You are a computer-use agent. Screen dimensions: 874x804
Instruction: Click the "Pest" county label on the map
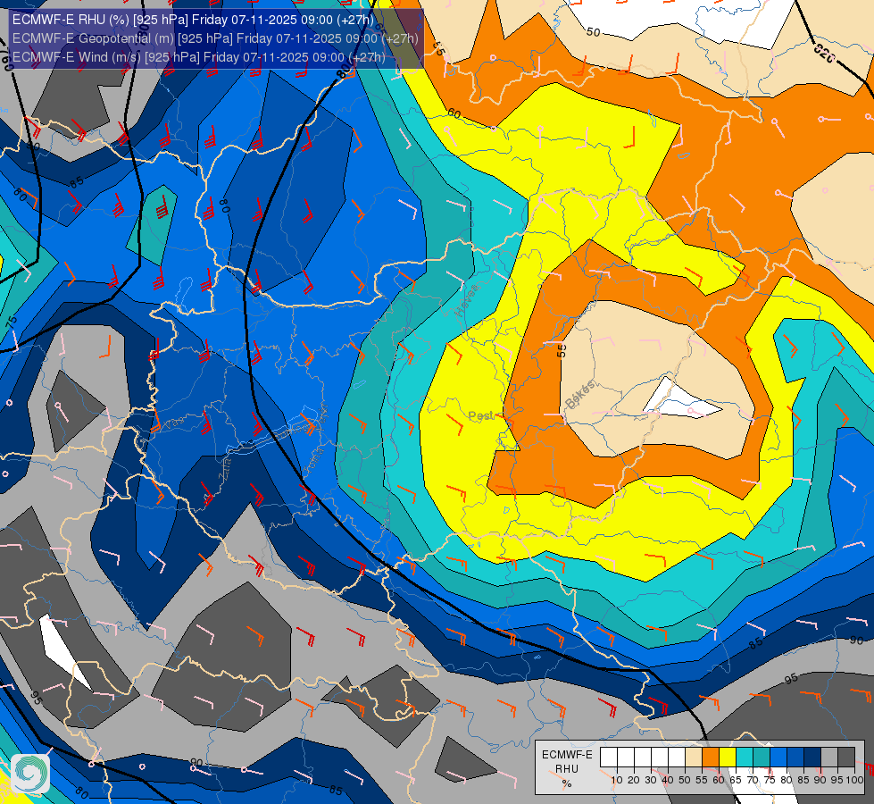tap(480, 415)
